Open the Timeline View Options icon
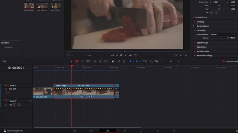The width and height of the screenshot is (238, 133). (4, 61)
